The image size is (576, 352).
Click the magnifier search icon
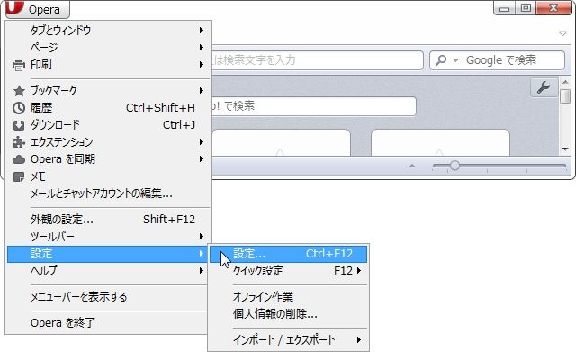[x=441, y=60]
